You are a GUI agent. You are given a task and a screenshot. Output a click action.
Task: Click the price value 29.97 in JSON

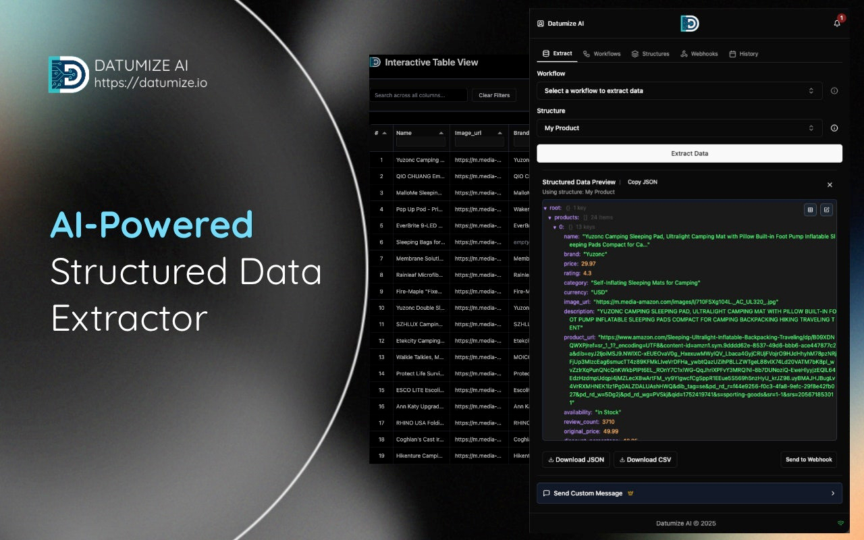(x=589, y=264)
